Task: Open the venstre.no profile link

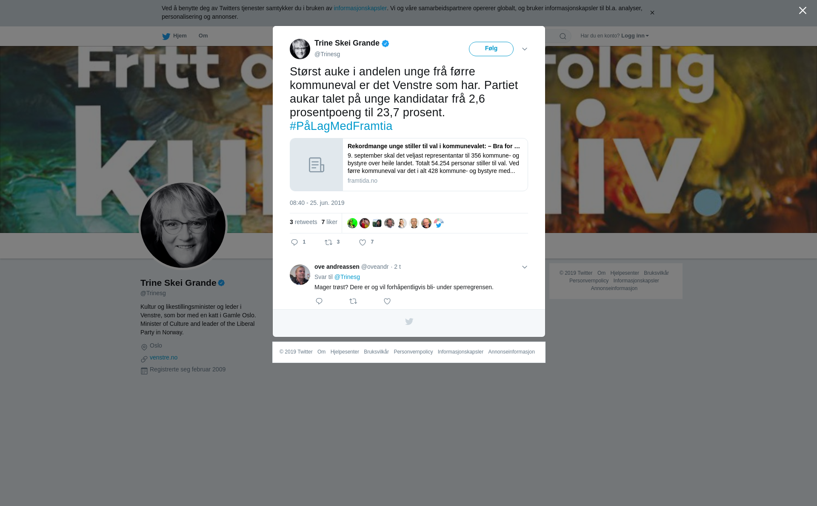Action: pyautogui.click(x=163, y=357)
